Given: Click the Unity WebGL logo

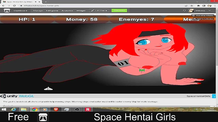Looking at the screenshot, I should click(x=17, y=96).
